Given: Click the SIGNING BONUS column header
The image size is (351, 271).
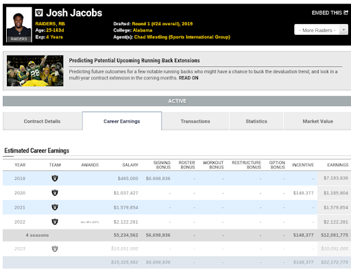Looking at the screenshot, I should (162, 165).
